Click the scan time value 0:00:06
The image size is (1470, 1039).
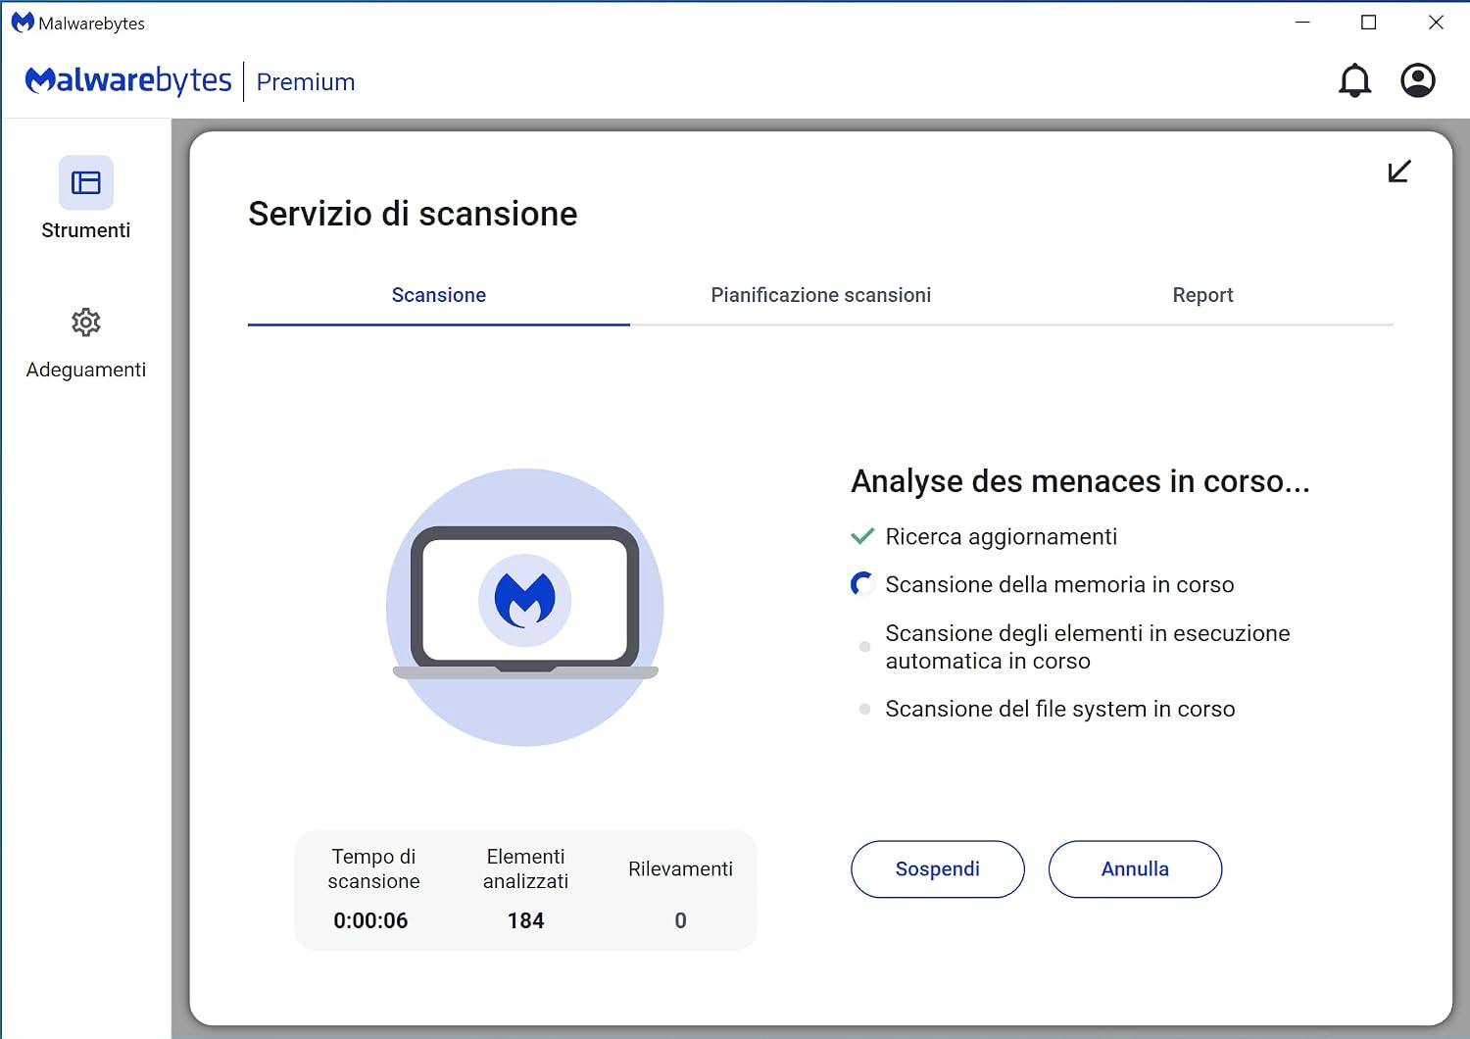(370, 920)
